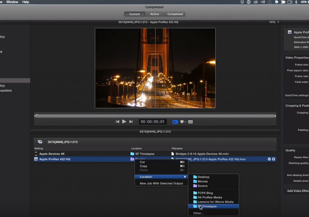Image resolution: width=309 pixels, height=217 pixels.
Task: Select SF Timelapse in location submenu
Action: click(213, 206)
